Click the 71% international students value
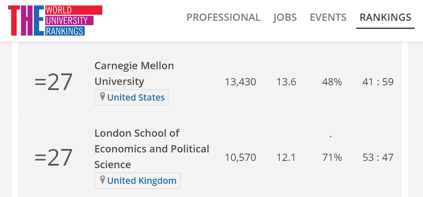This screenshot has height=197, width=423. pyautogui.click(x=332, y=158)
